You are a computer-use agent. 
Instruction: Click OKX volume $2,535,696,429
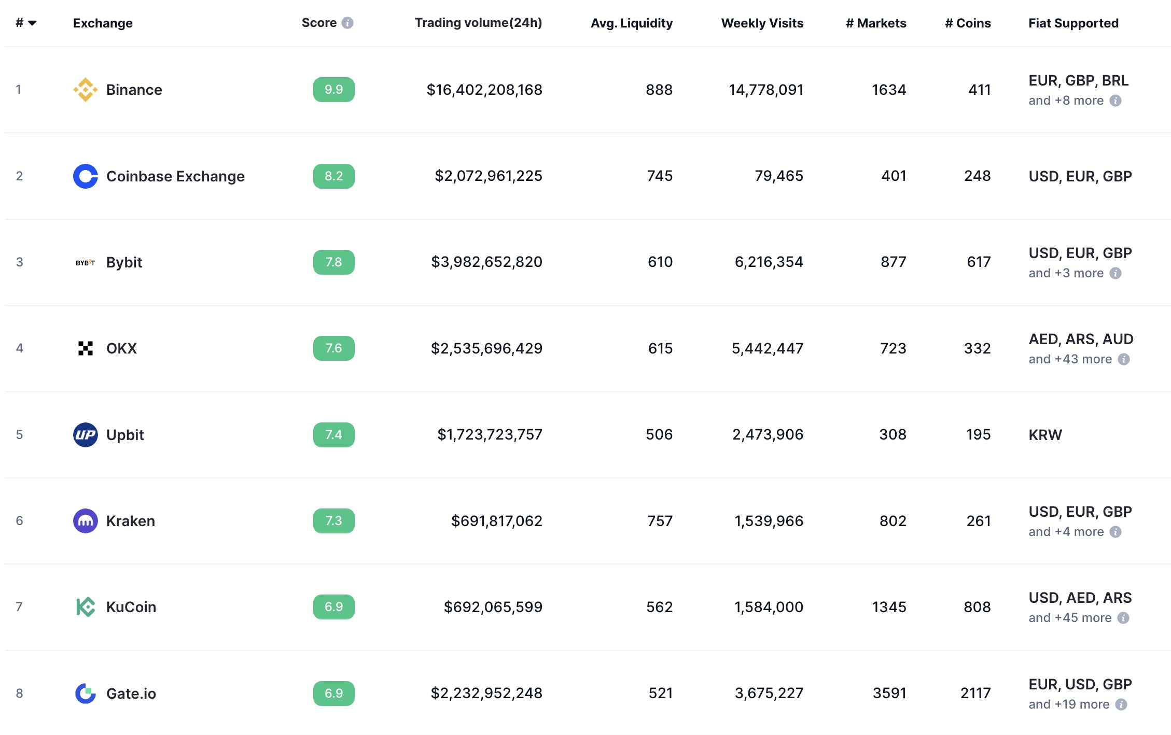pyautogui.click(x=487, y=348)
